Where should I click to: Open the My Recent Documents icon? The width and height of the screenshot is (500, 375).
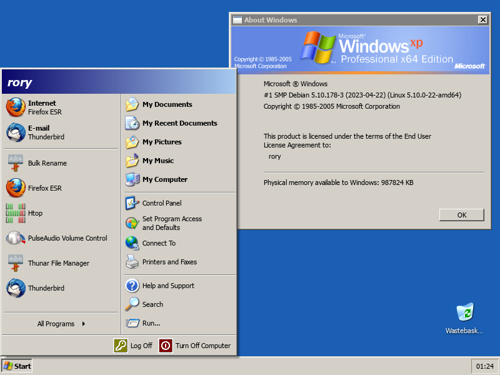click(132, 123)
